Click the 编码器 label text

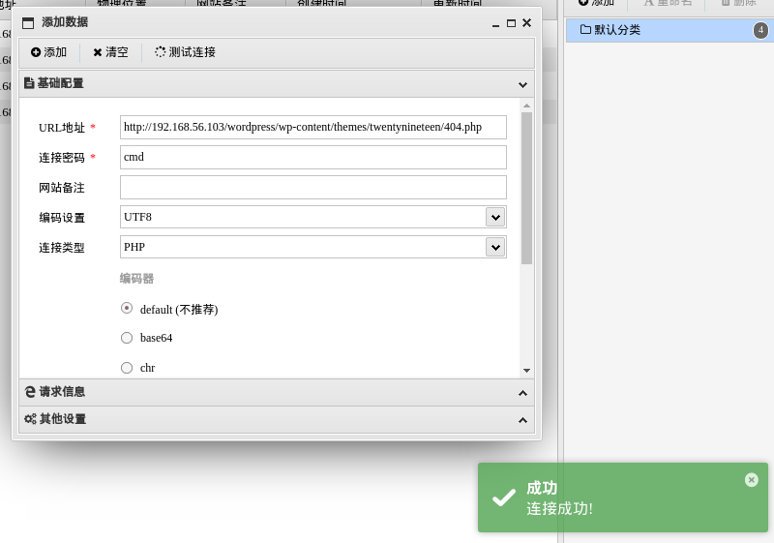tap(136, 279)
